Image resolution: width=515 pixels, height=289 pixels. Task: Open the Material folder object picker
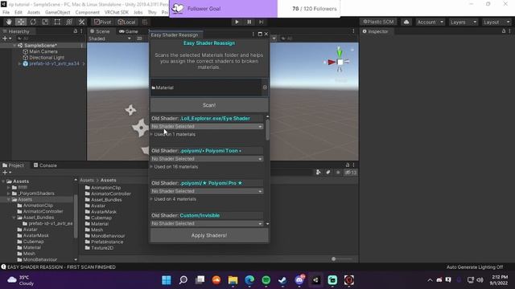coord(265,88)
